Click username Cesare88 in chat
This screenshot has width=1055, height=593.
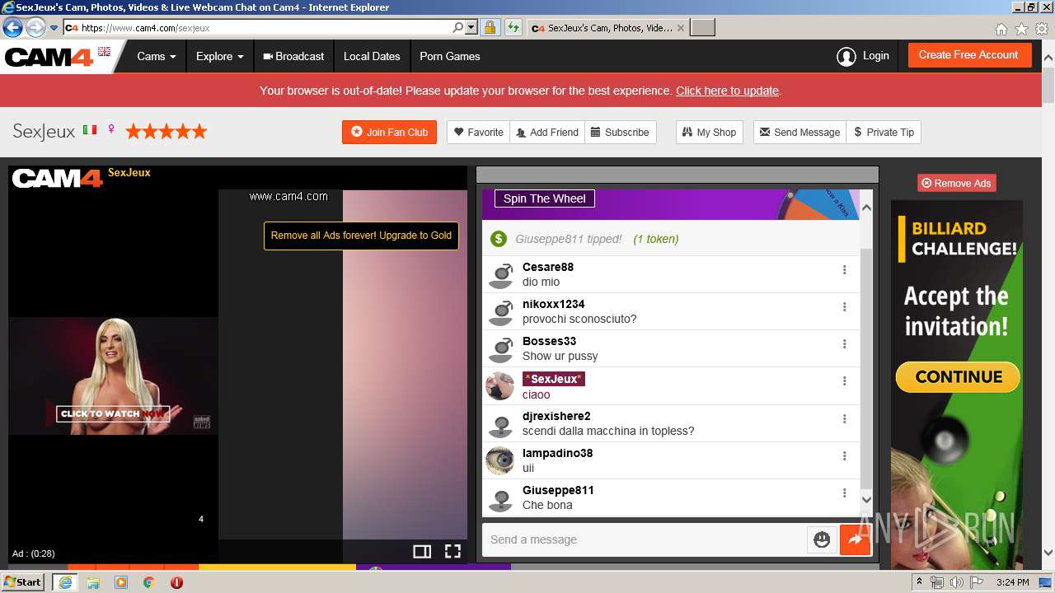pos(548,267)
